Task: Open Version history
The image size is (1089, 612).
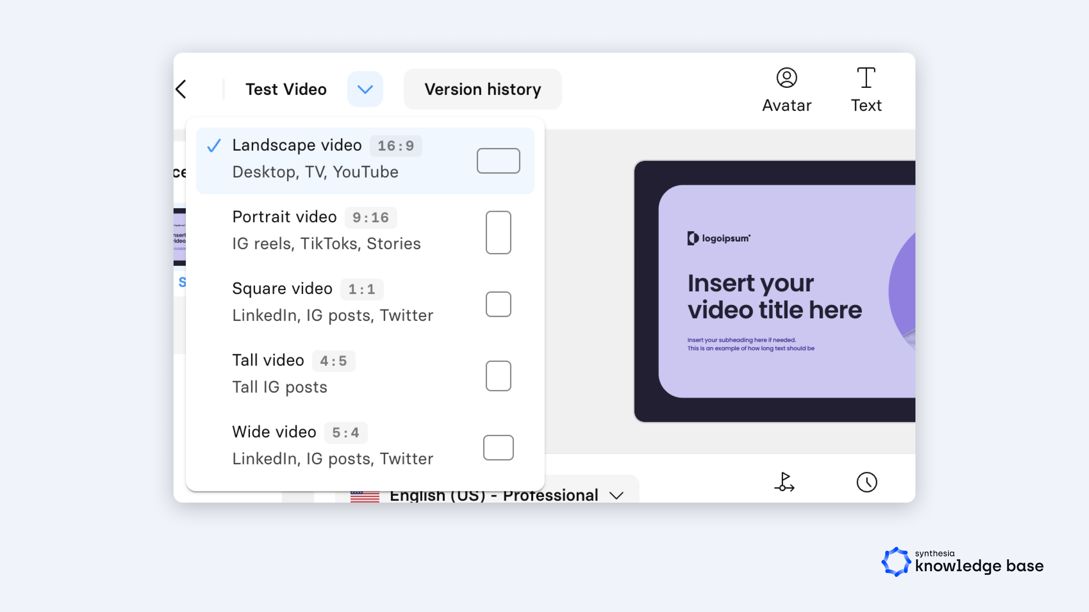Action: 482,89
